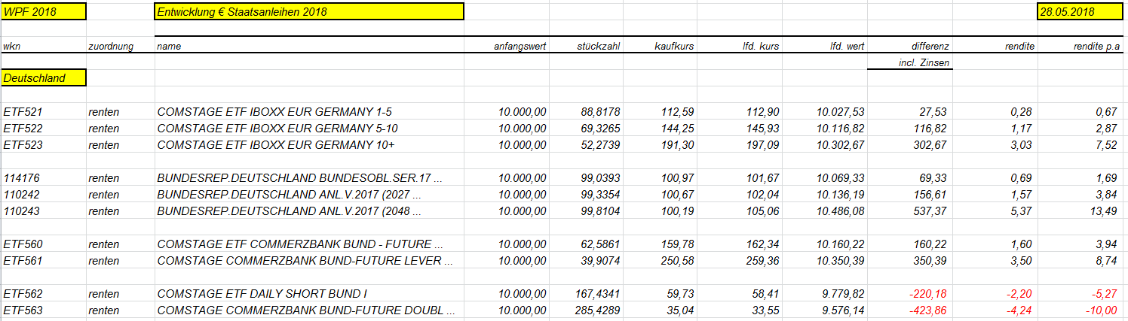Click the incl. Zinsen cell

tap(924, 62)
